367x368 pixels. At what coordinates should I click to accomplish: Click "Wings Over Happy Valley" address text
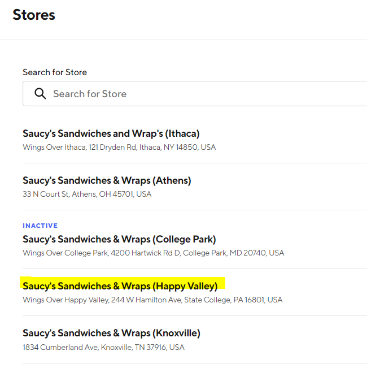tap(65, 300)
